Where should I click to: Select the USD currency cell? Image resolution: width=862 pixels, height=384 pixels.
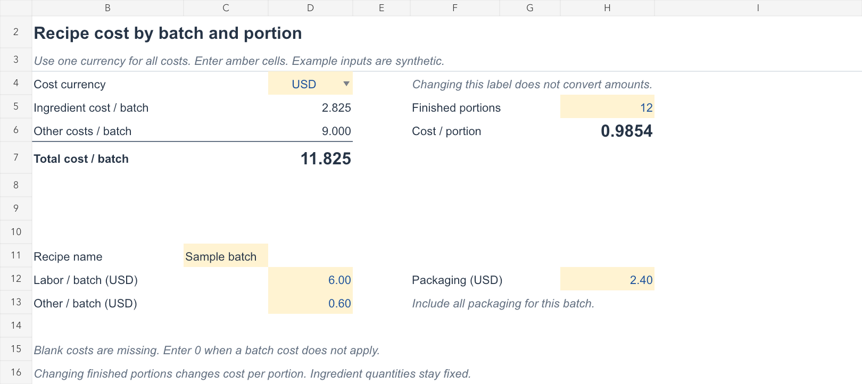[x=310, y=84]
